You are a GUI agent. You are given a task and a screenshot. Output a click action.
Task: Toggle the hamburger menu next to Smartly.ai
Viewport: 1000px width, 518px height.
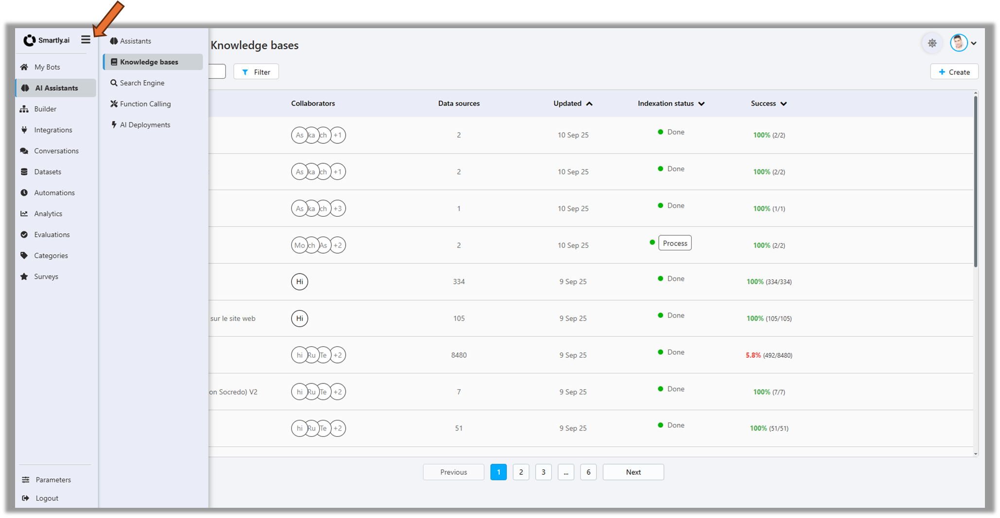[86, 40]
